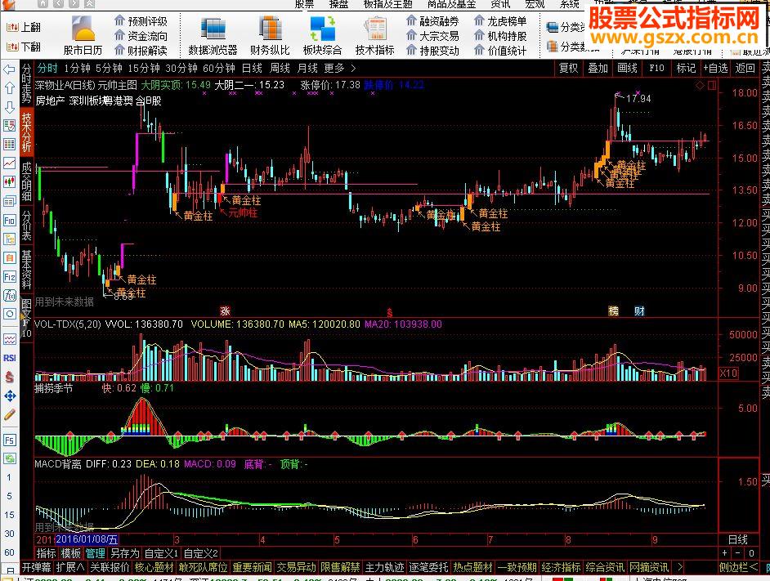This screenshot has width=770, height=581.
Task: Switch to 分时 period tab
Action: pos(47,69)
